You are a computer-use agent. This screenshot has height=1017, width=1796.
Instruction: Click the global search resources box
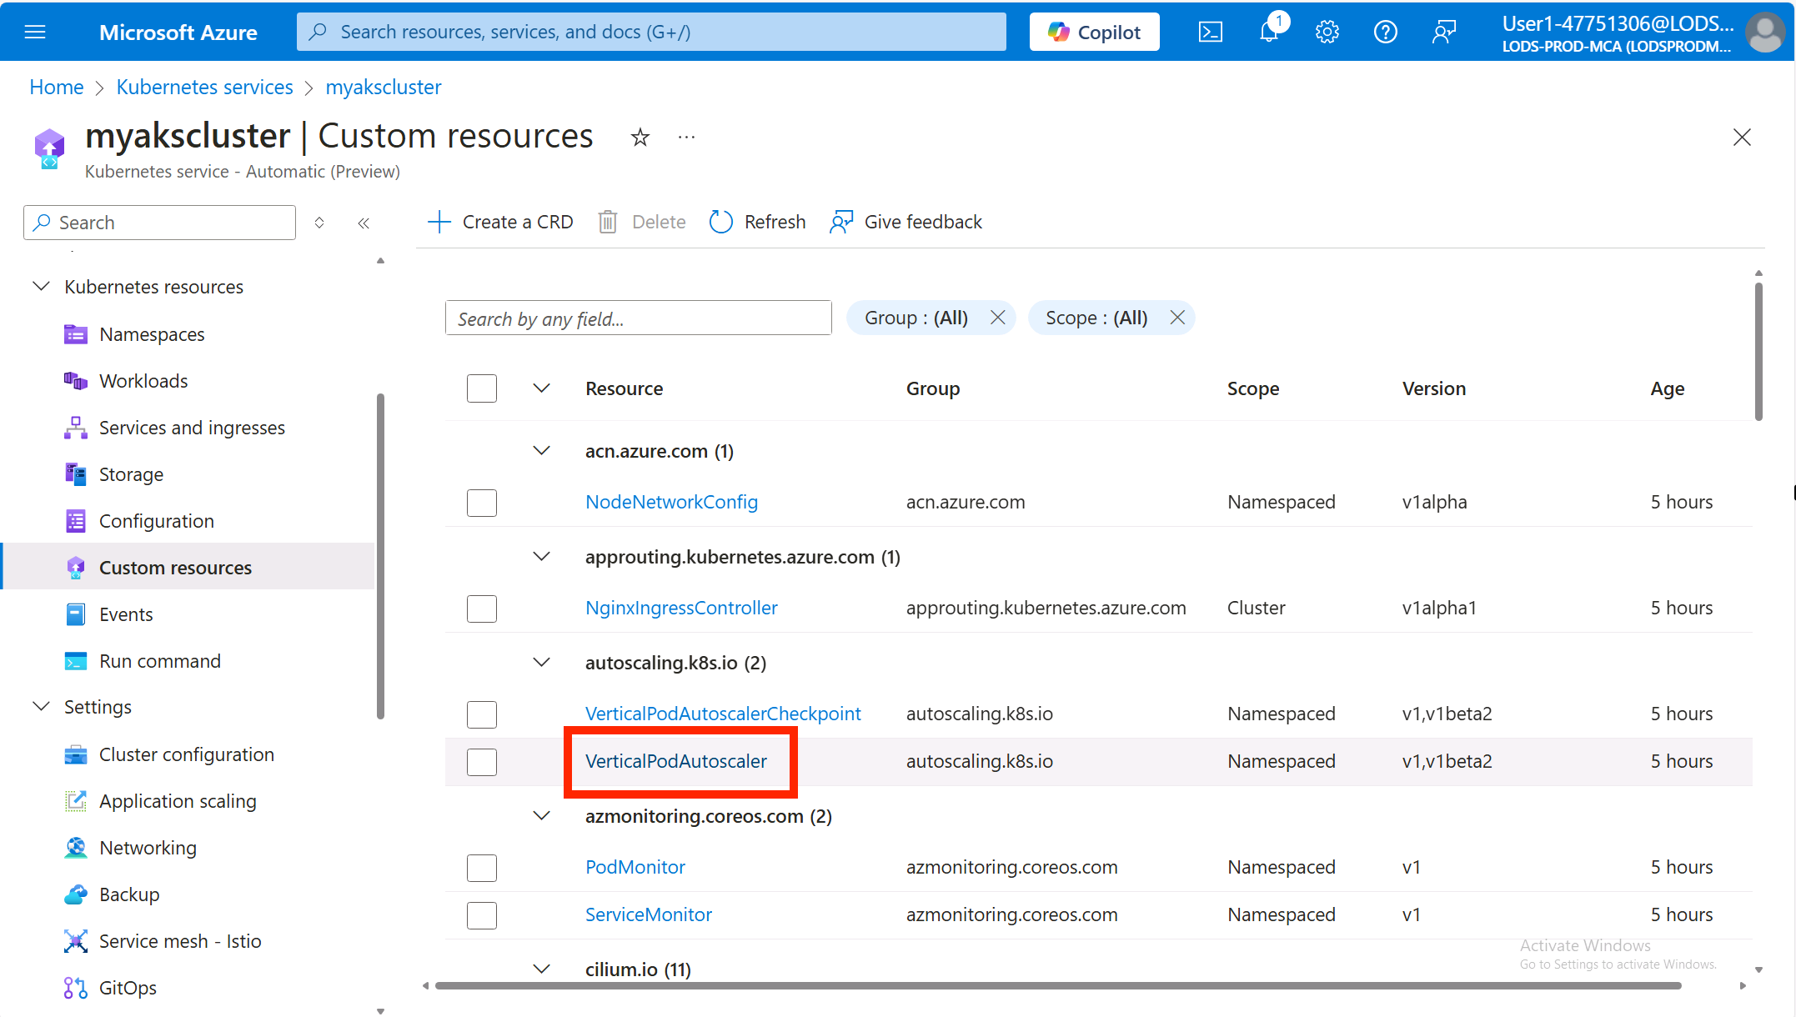coord(651,32)
